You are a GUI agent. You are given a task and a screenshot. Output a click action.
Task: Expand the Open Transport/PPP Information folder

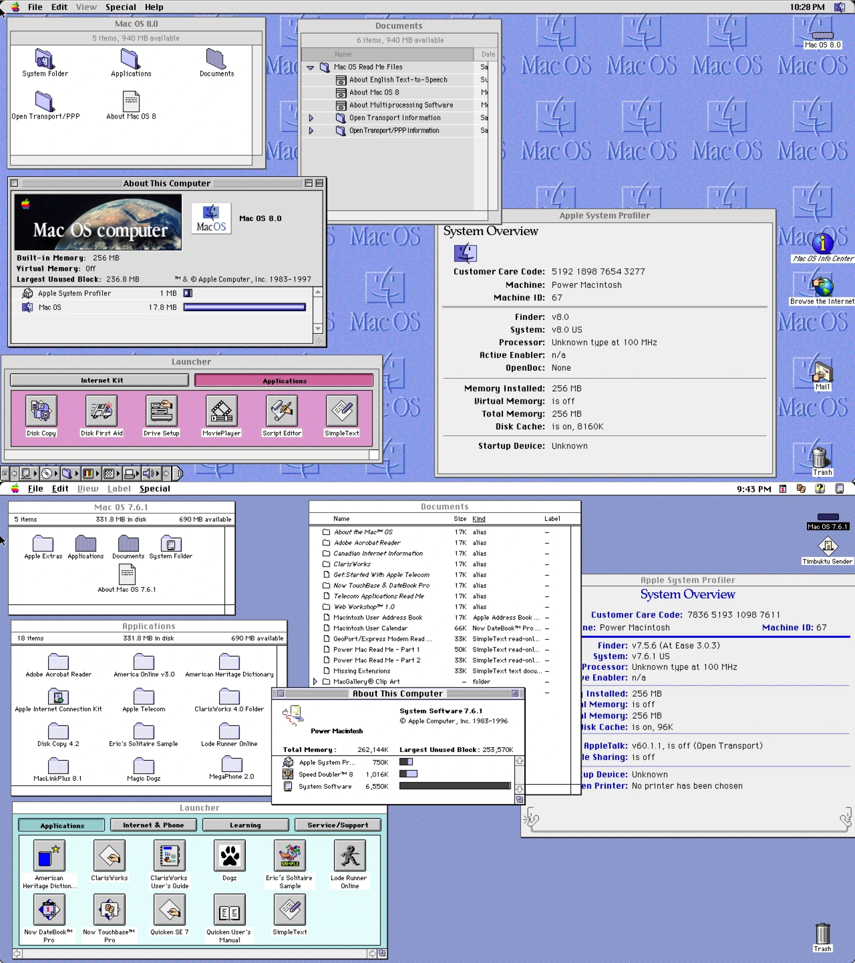tap(311, 131)
